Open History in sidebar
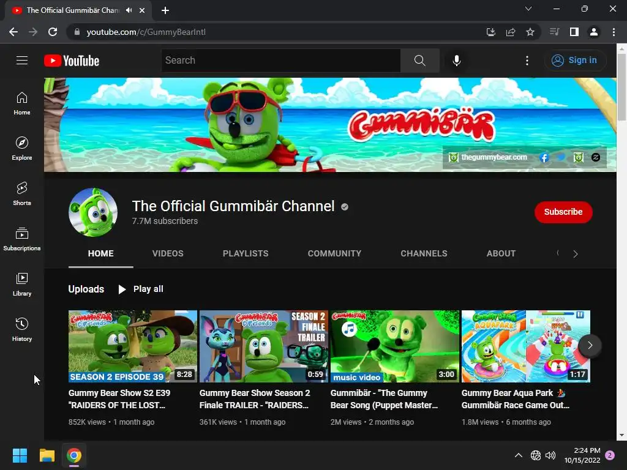Screen dimensions: 627x470 point(22,329)
